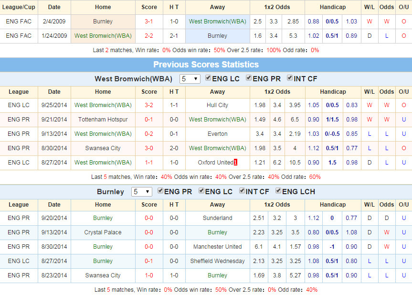Uncheck INT CF filter for Burnley
412x297 pixels.
pyautogui.click(x=242, y=191)
